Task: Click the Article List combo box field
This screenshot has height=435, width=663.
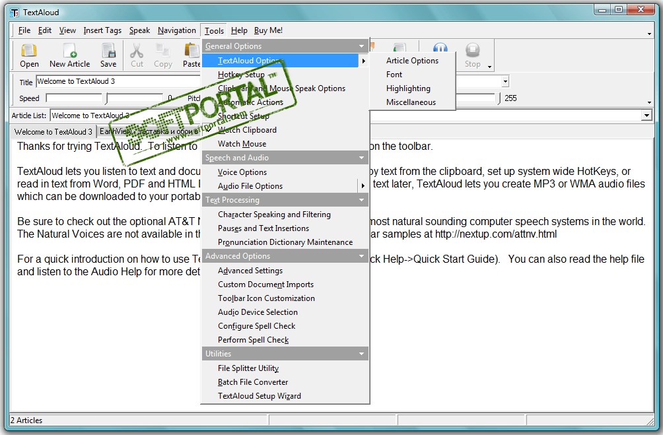Action: 346,116
